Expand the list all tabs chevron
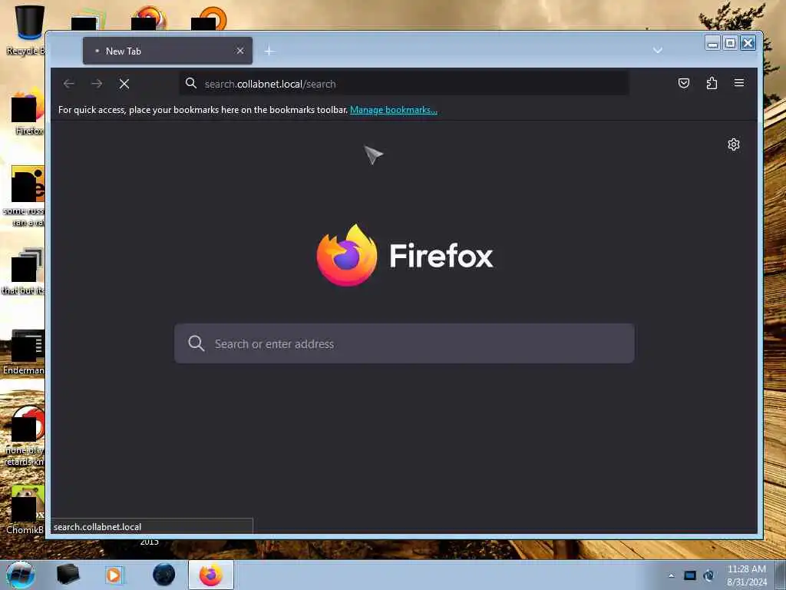The width and height of the screenshot is (786, 590). pos(658,50)
